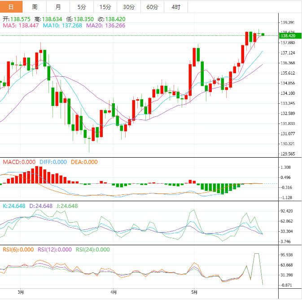Click the MA20: 136.266 indicator label

(105, 26)
